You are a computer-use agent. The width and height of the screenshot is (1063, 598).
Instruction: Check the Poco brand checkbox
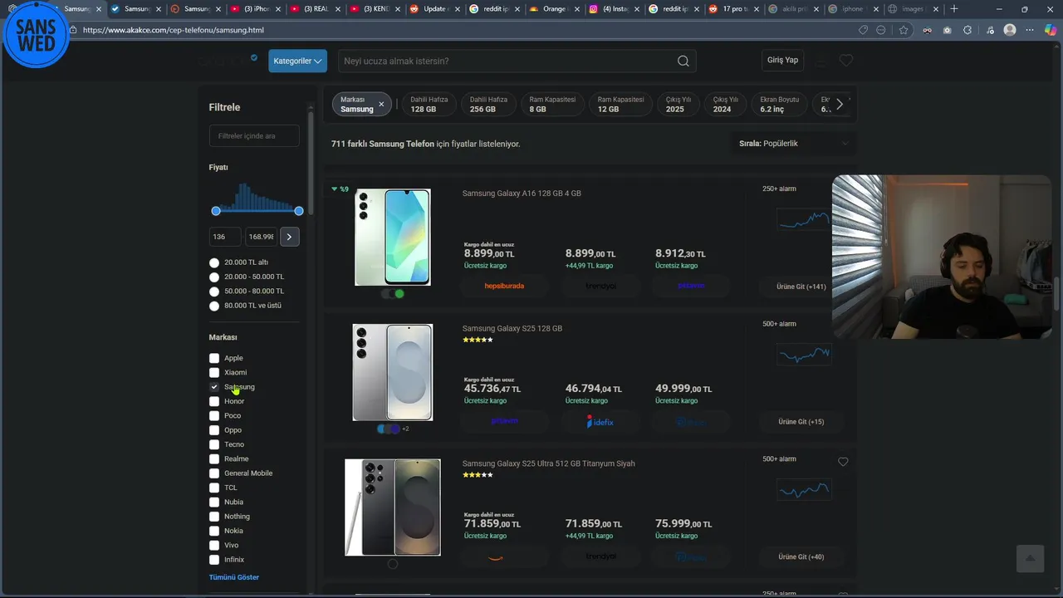pyautogui.click(x=214, y=415)
